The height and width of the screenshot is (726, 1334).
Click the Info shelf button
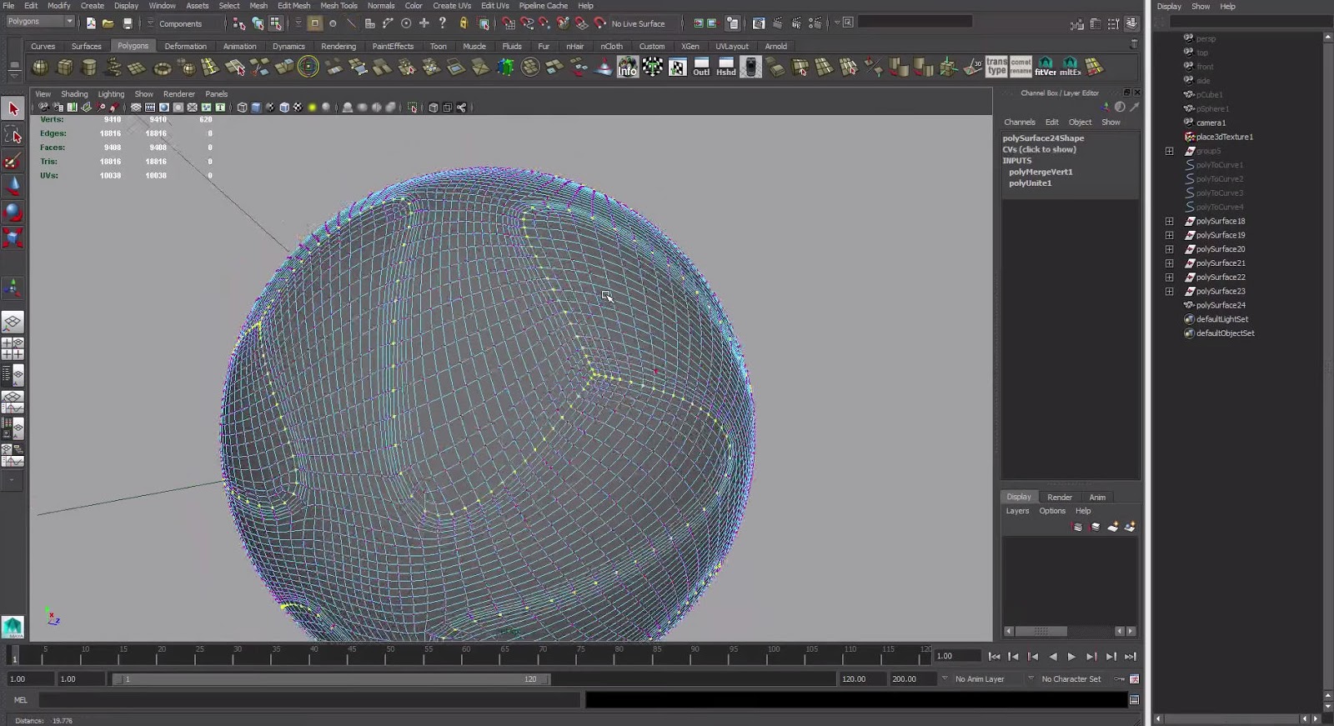coord(628,67)
